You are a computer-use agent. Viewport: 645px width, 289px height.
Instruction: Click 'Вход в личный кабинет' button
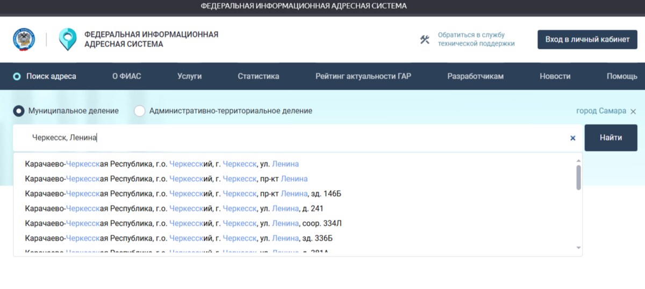pyautogui.click(x=587, y=39)
